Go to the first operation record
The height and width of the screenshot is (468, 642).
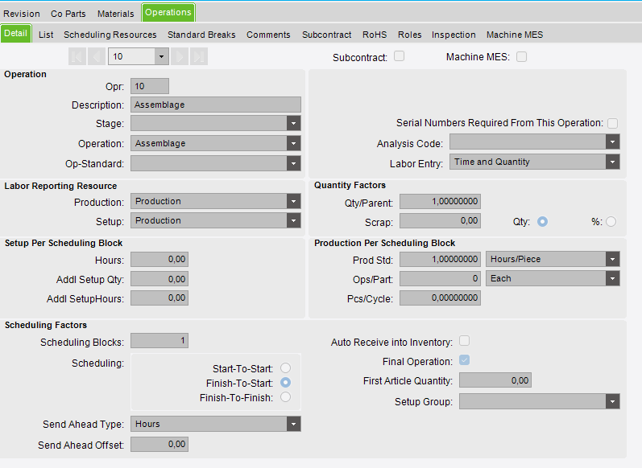[x=77, y=56]
